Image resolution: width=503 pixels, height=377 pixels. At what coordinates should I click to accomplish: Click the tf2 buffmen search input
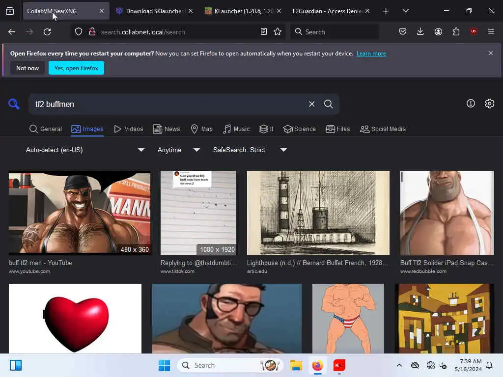pos(167,104)
